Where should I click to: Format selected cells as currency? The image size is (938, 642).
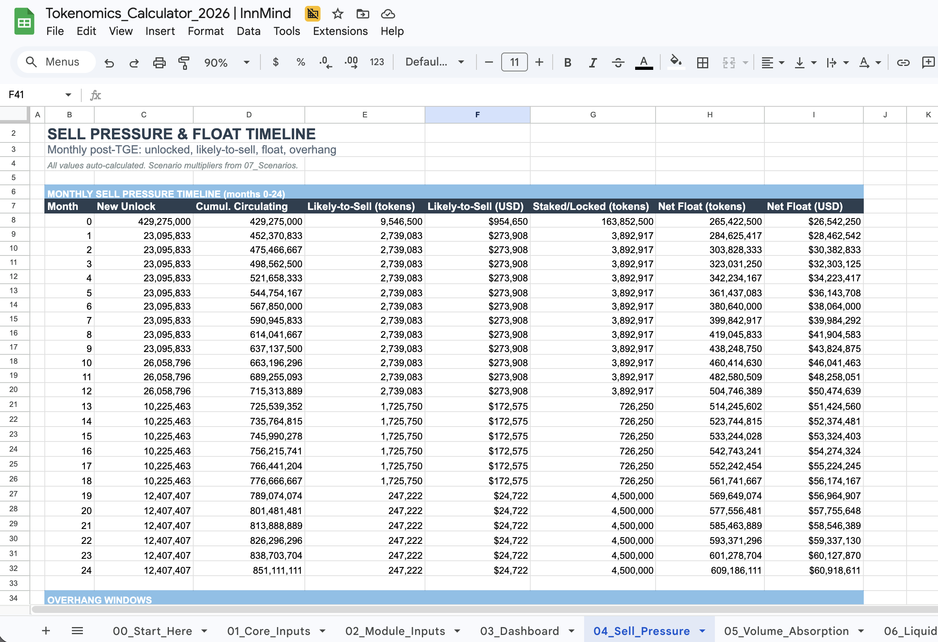tap(276, 62)
